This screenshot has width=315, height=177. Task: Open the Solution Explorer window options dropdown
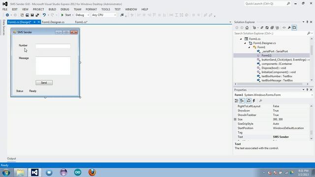[x=303, y=22]
